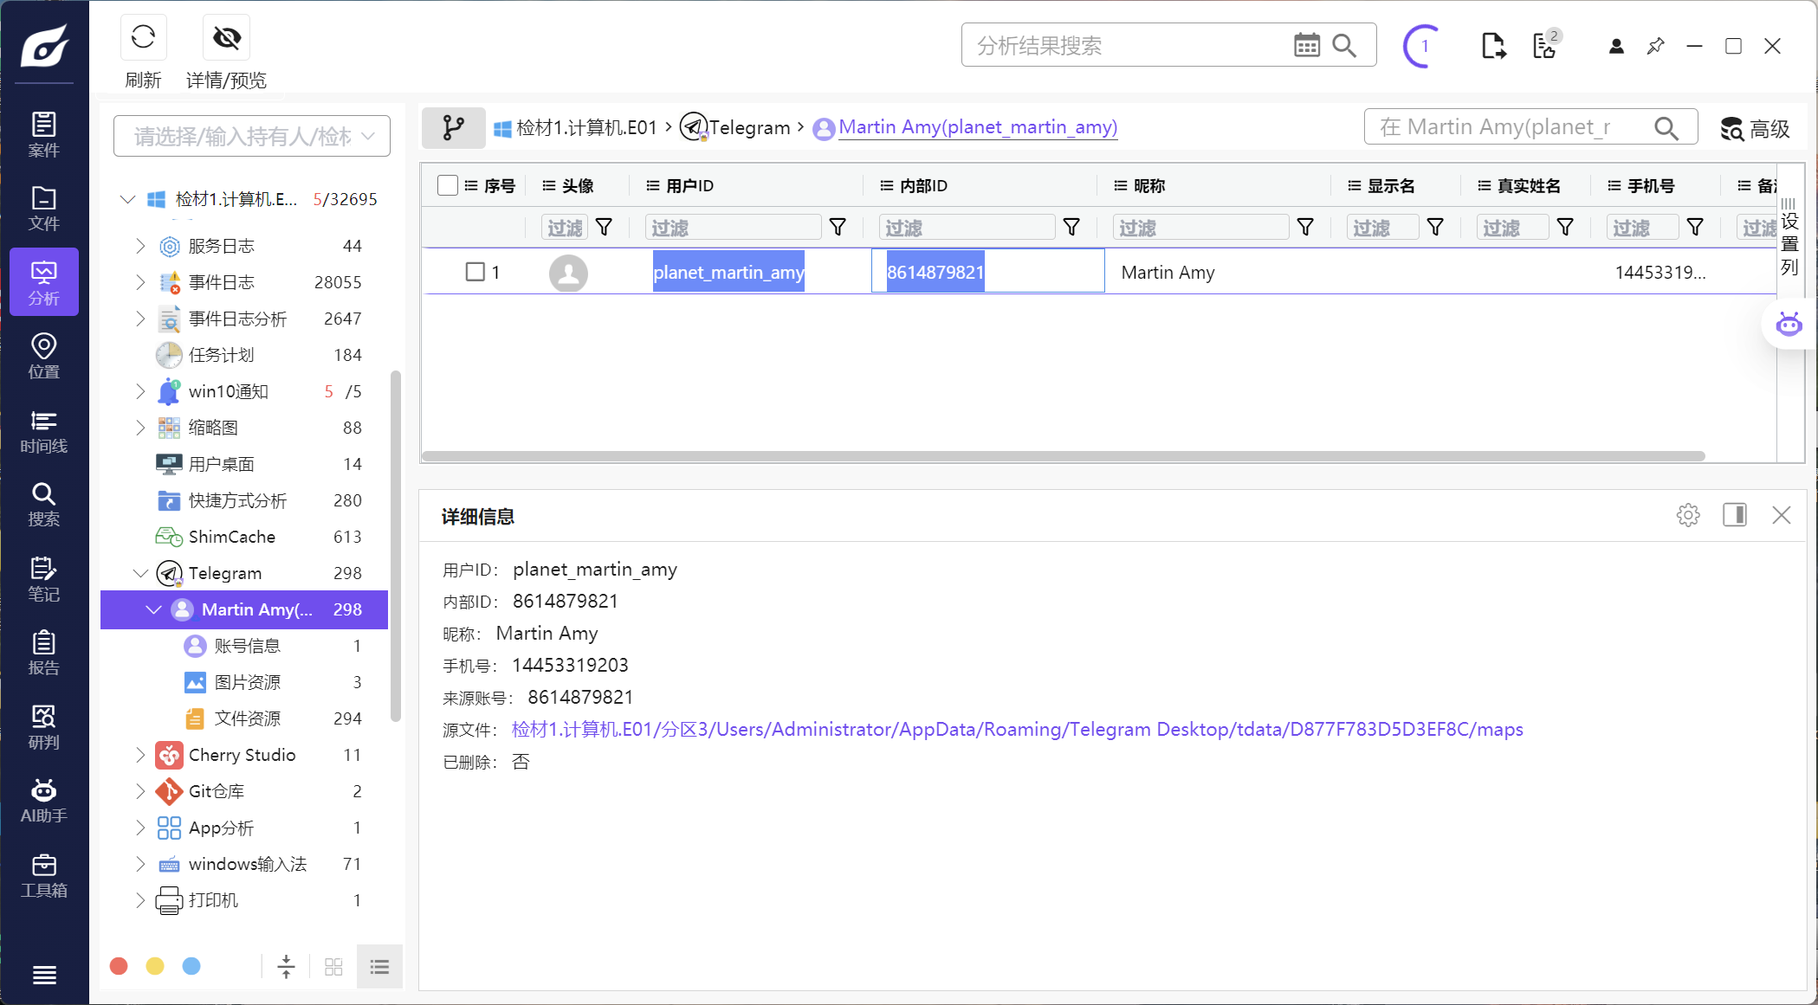Open 请选择/输入持有人 dropdown
Image resolution: width=1818 pixels, height=1005 pixels.
pyautogui.click(x=252, y=136)
